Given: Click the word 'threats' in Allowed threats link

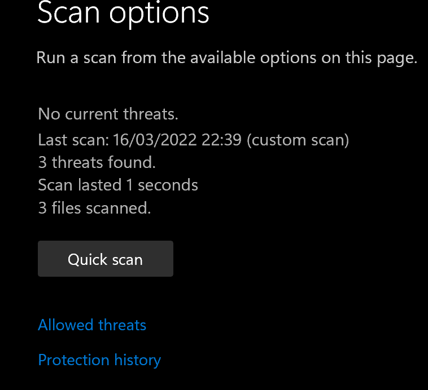Looking at the screenshot, I should pyautogui.click(x=123, y=325).
